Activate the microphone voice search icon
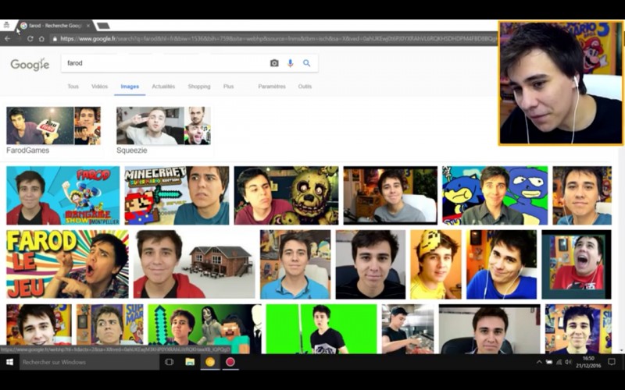625x390 pixels. 290,63
